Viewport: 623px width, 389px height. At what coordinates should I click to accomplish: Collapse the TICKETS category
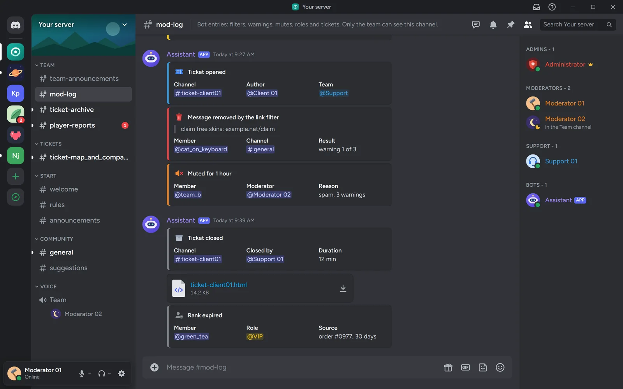click(48, 144)
